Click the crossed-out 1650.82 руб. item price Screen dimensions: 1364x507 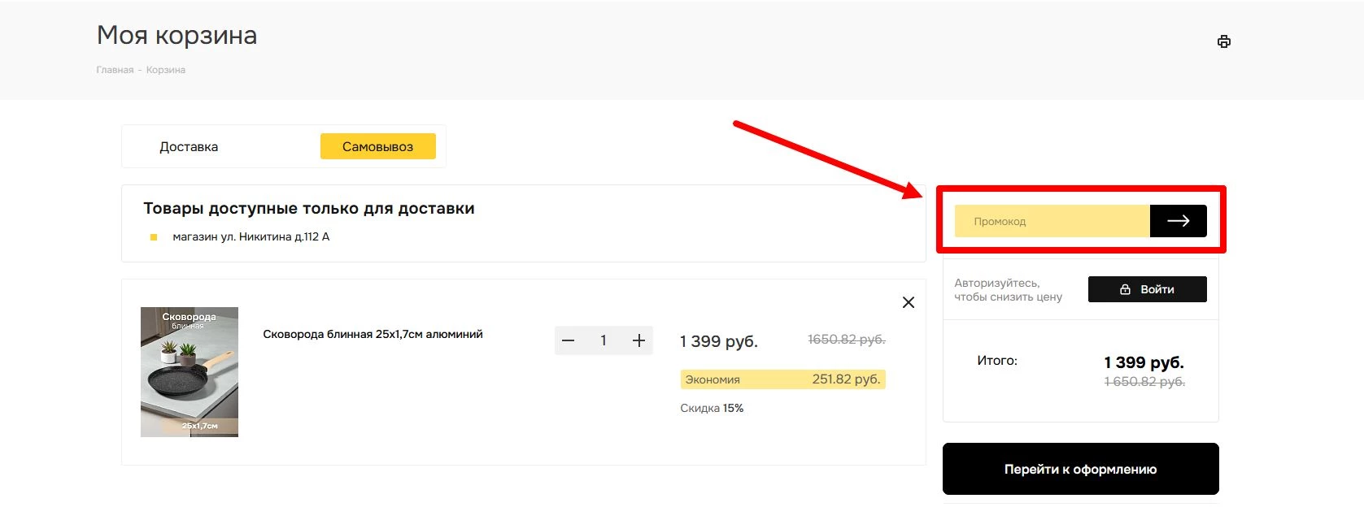click(x=846, y=340)
